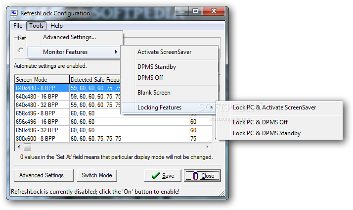Open the Locking Features submenu item
Viewport: 353px width, 210px height.
(x=168, y=107)
